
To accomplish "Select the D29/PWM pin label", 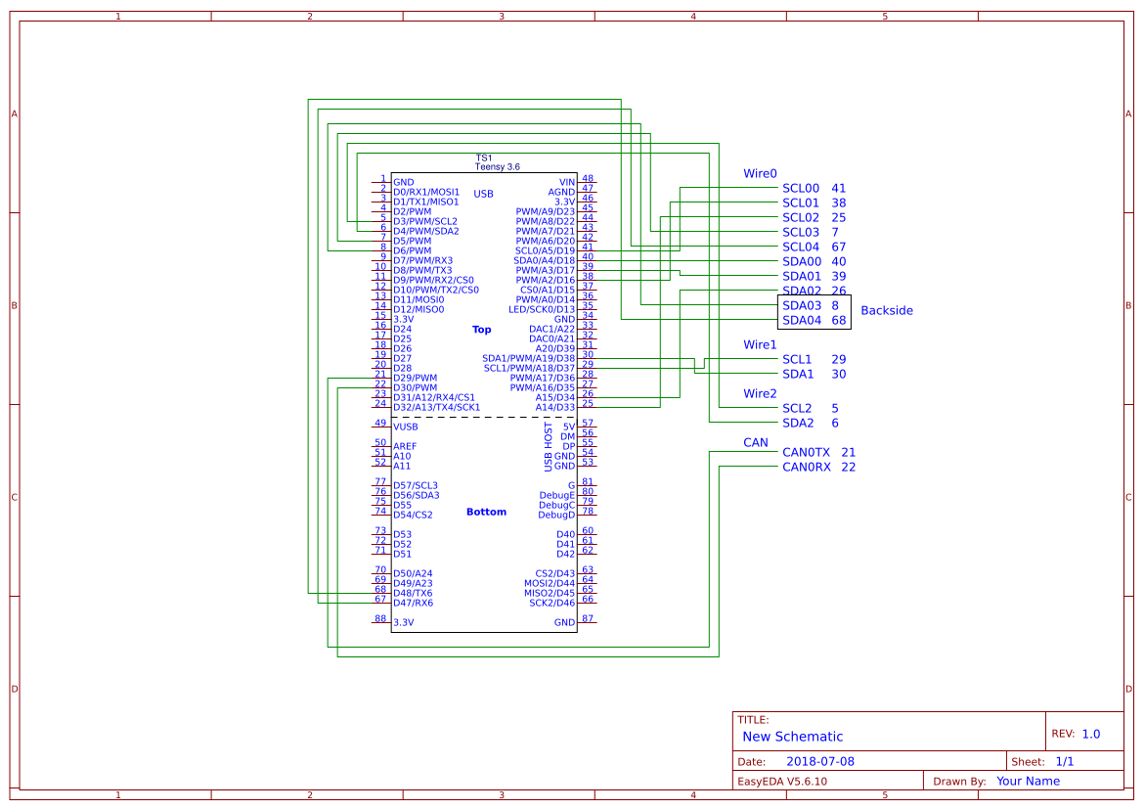I will click(415, 378).
